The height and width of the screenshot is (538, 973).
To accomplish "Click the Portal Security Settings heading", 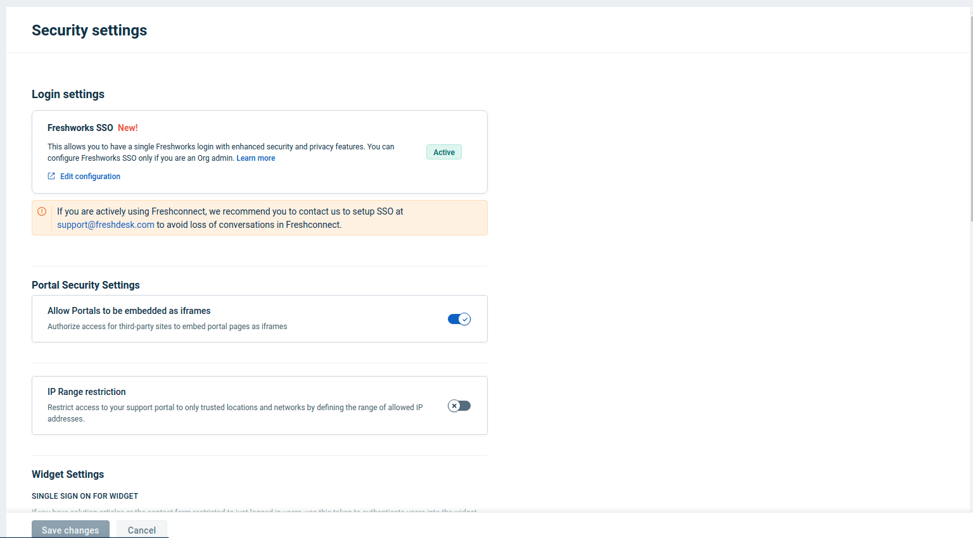I will [86, 285].
